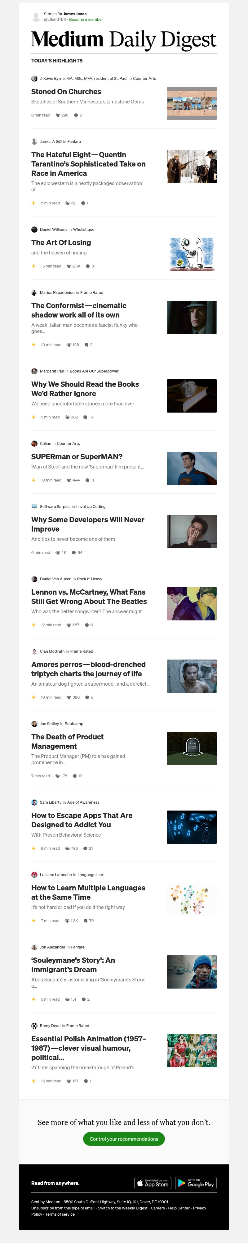Open the Careers footer link
The width and height of the screenshot is (248, 1243).
[x=157, y=1208]
